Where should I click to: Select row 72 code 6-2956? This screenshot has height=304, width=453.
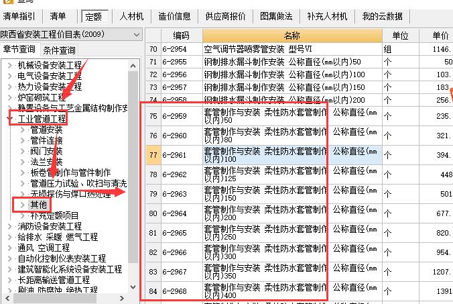[174, 74]
